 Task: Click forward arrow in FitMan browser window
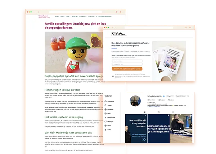pyautogui.click(x=115, y=28)
